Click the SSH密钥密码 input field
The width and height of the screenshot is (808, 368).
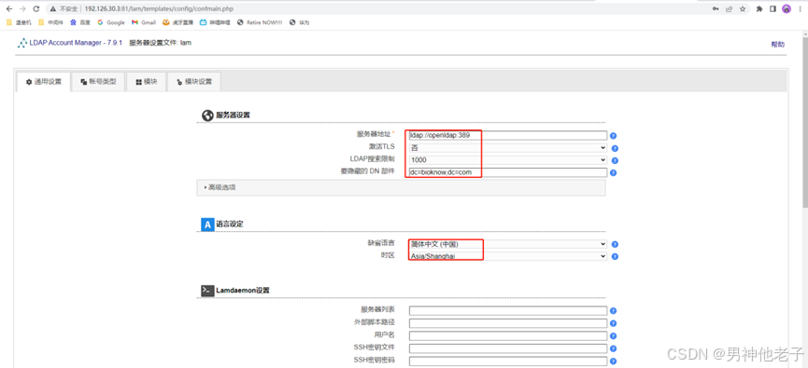(508, 361)
